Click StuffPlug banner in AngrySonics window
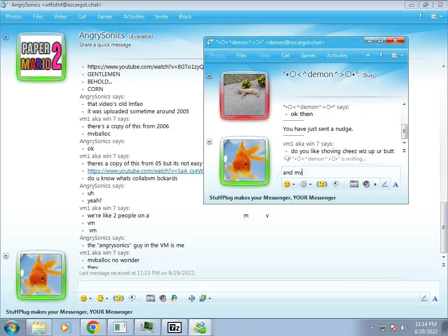 [69, 312]
